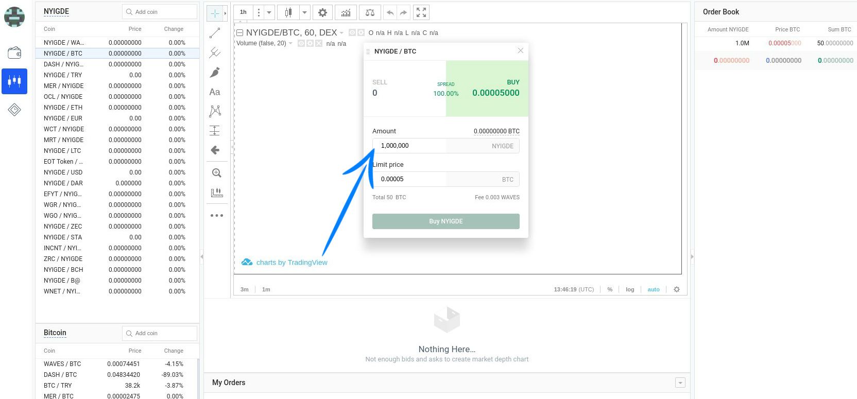Screen dimensions: 857x399
Task: Toggle auto scale on chart
Action: (654, 289)
